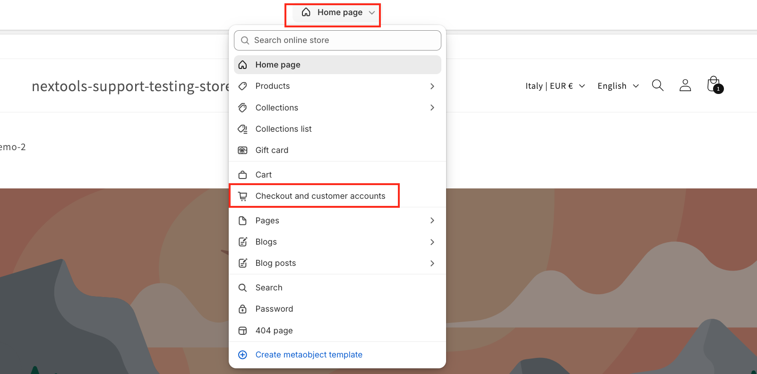
Task: Select Checkout and customer accounts
Action: tap(320, 196)
